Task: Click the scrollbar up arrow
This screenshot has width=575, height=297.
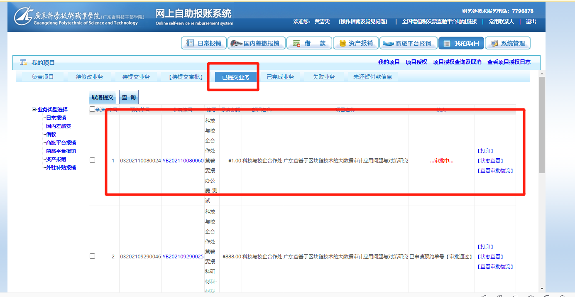Action: click(x=542, y=74)
